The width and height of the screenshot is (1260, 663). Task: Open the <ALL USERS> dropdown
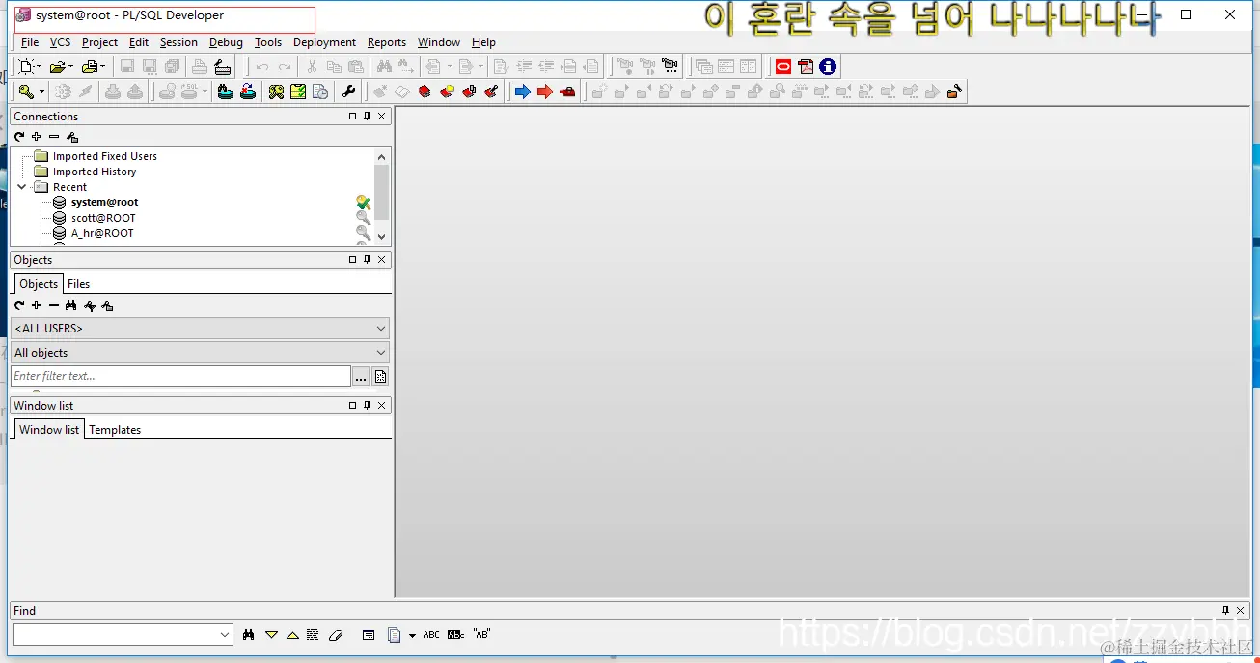[x=380, y=329]
